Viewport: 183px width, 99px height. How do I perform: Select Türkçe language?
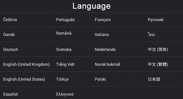coord(62,79)
